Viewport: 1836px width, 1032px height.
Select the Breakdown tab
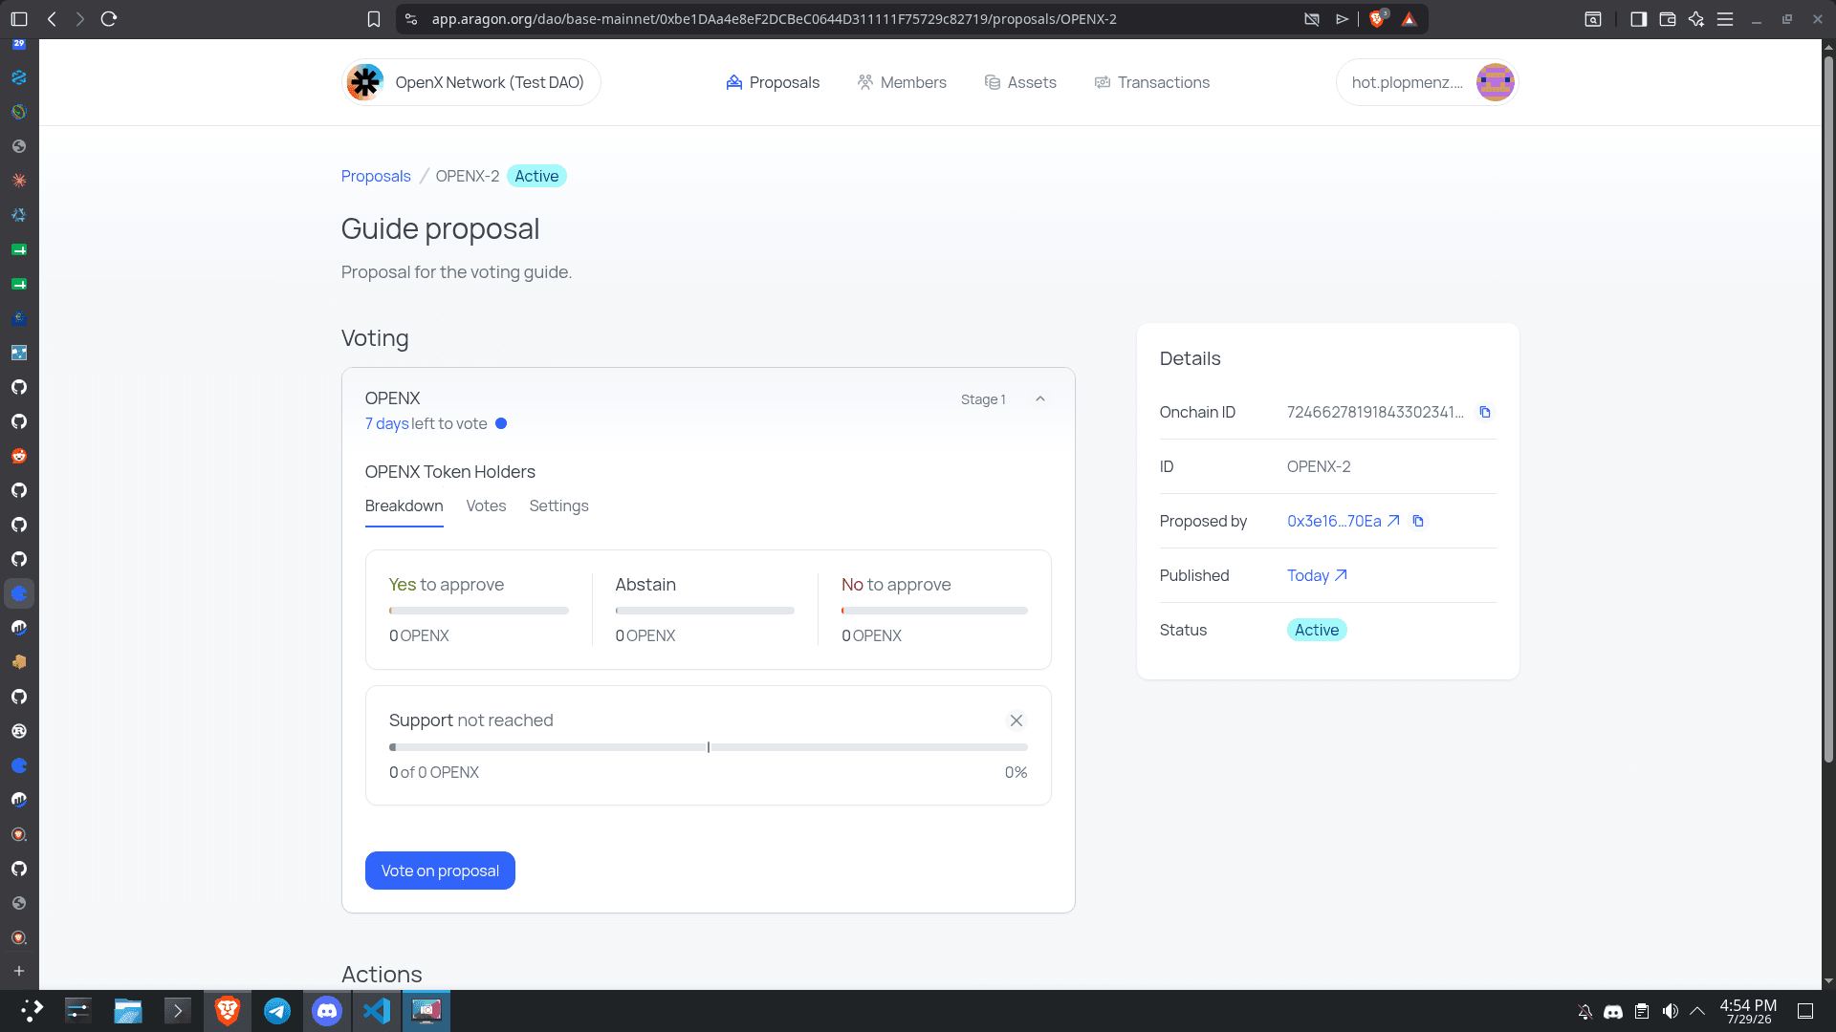click(404, 506)
